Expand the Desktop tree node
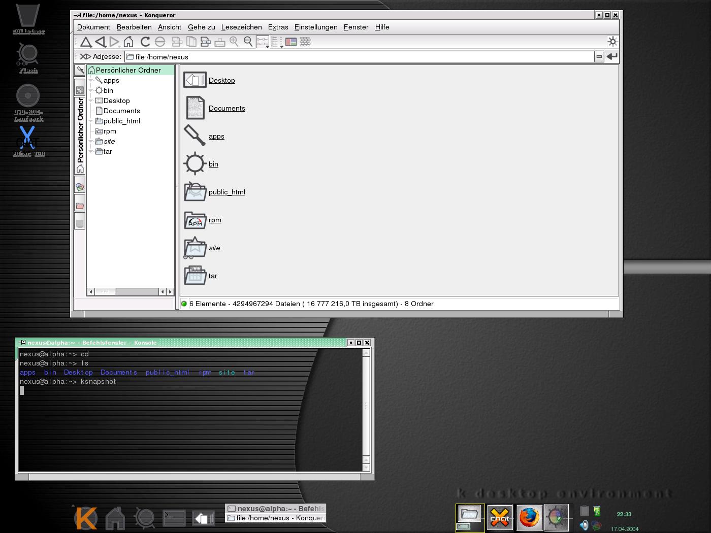The image size is (711, 533). pos(91,101)
